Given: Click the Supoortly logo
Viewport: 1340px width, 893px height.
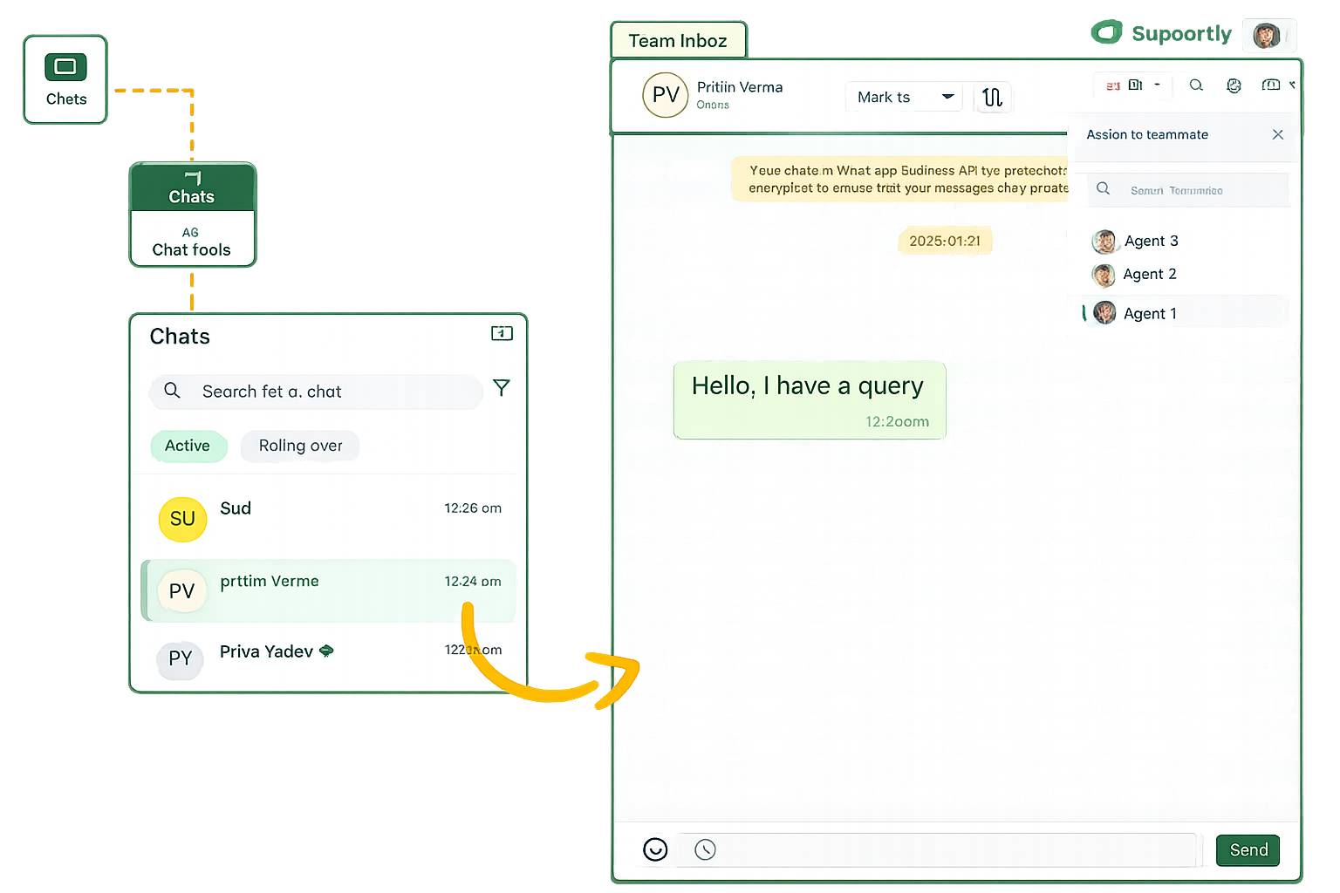Looking at the screenshot, I should (1161, 33).
